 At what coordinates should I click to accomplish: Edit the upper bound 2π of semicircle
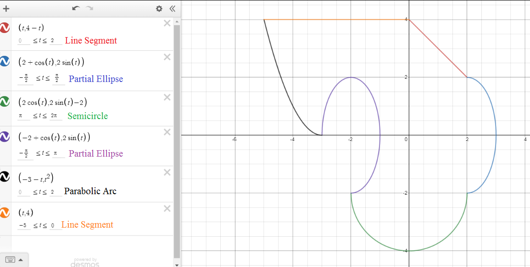54,116
